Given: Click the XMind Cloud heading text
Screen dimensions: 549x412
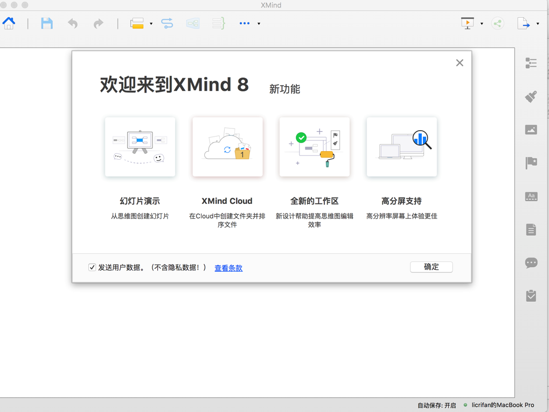Looking at the screenshot, I should pos(227,201).
